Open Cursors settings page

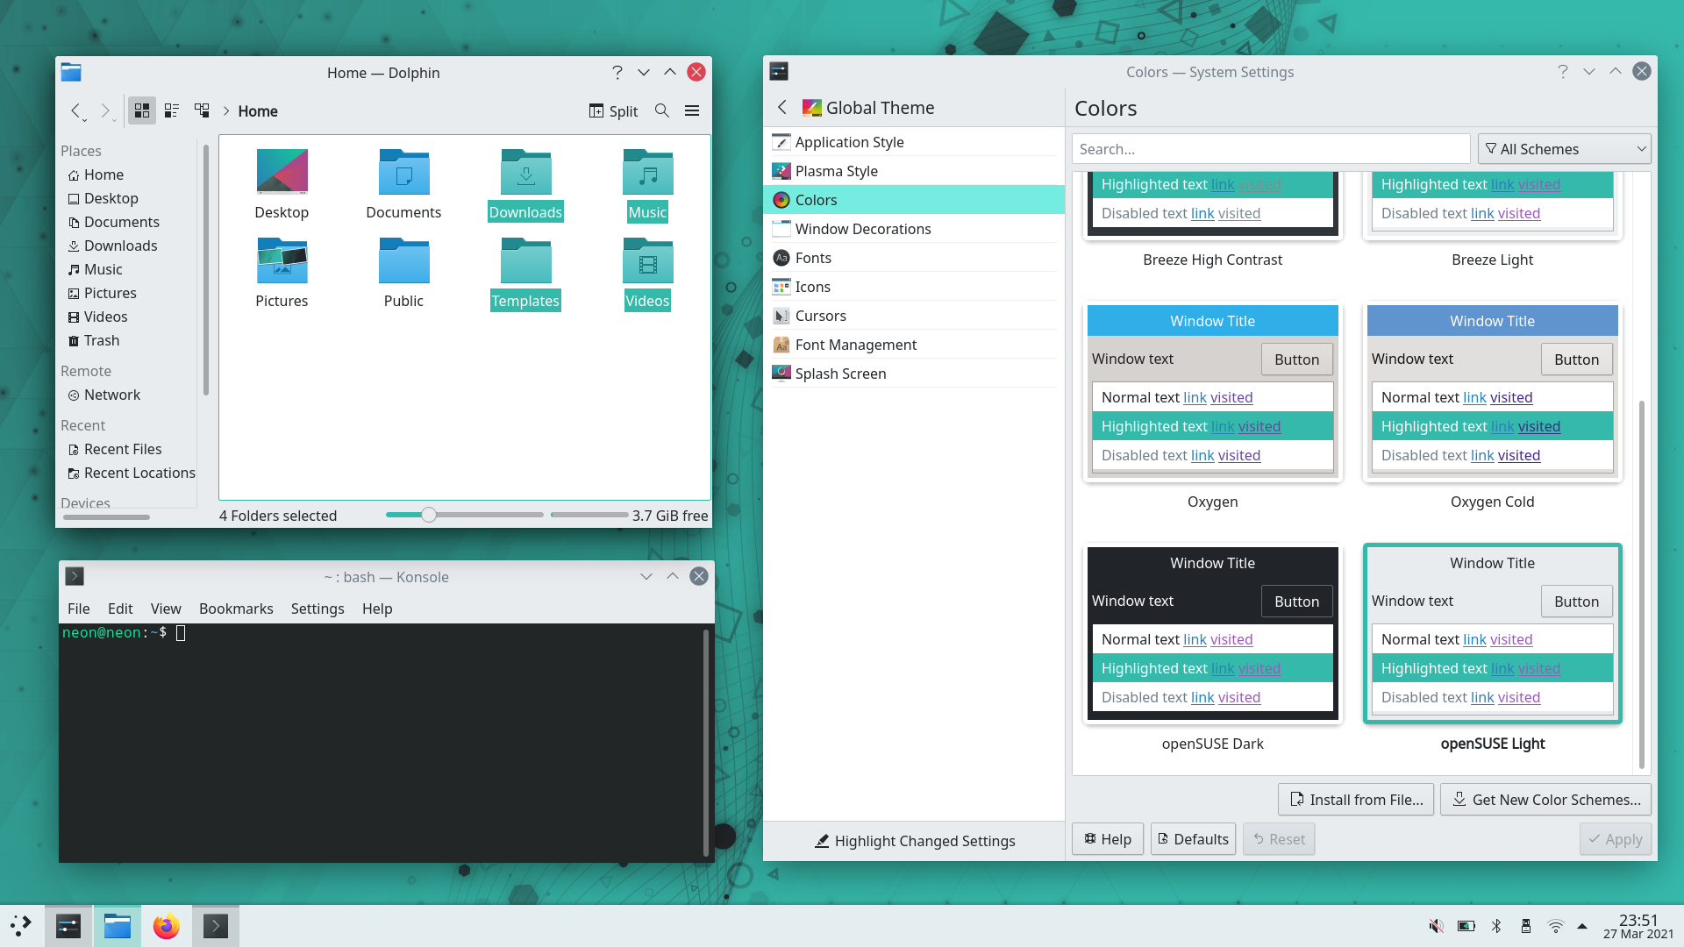(x=914, y=316)
